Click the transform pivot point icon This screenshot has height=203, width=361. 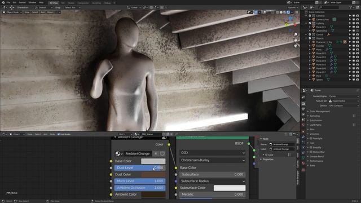click(146, 7)
